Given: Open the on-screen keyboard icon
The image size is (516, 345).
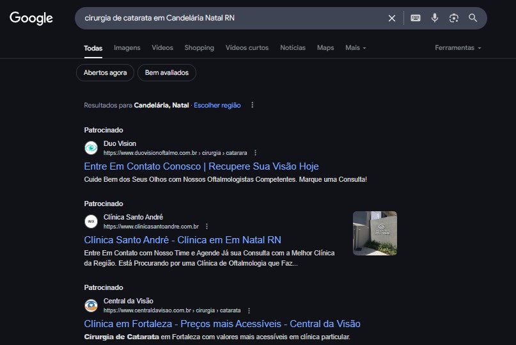Looking at the screenshot, I should [x=416, y=18].
